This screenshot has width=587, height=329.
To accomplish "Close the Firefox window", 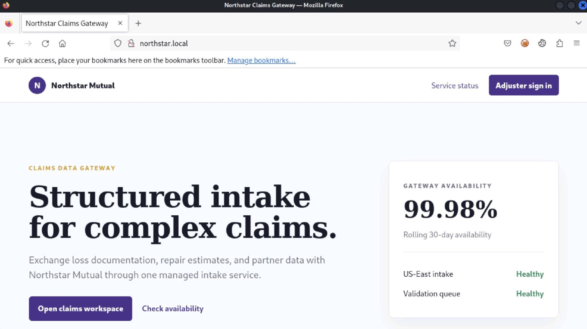I will pos(582,5).
